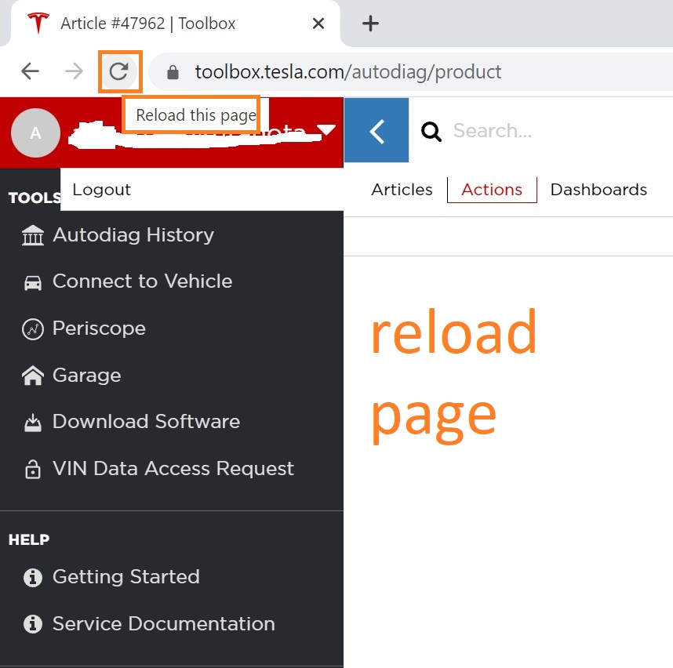The image size is (673, 668).
Task: Click the Connect to Vehicle car icon
Action: (x=33, y=282)
